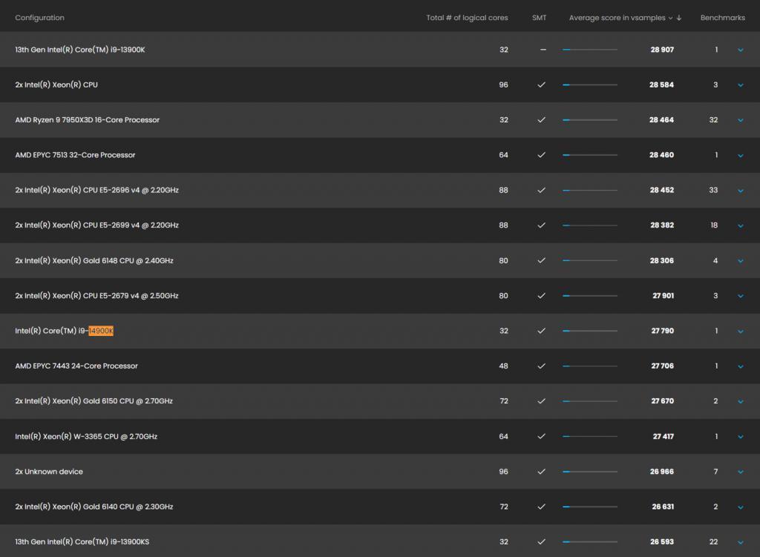Expand the Xeon E5-2679 v4 row chevron
The image size is (760, 557).
tap(741, 296)
